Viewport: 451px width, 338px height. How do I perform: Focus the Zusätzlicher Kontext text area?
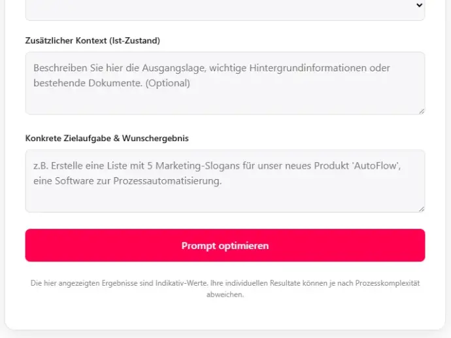225,98
